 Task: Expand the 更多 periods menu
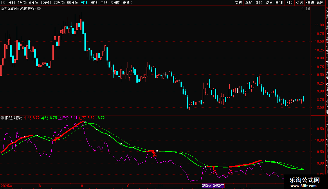click(128, 3)
